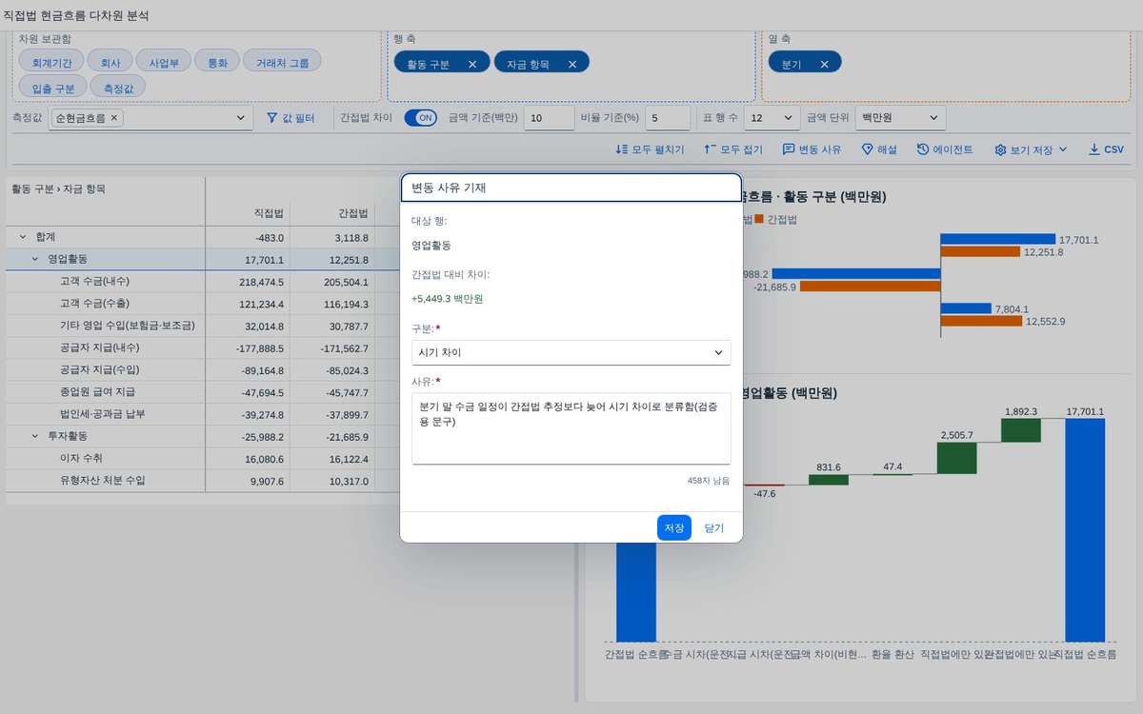Select the 회사 dimension chip

coord(110,63)
